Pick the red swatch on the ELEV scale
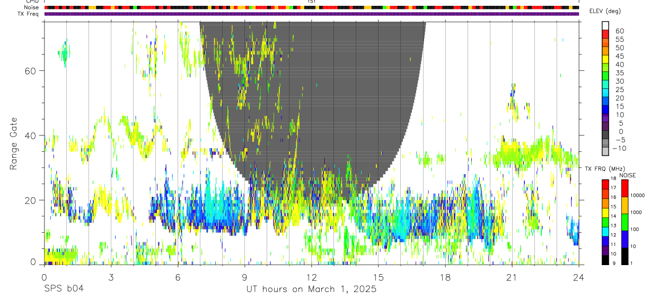The width and height of the screenshot is (651, 300). 605,33
